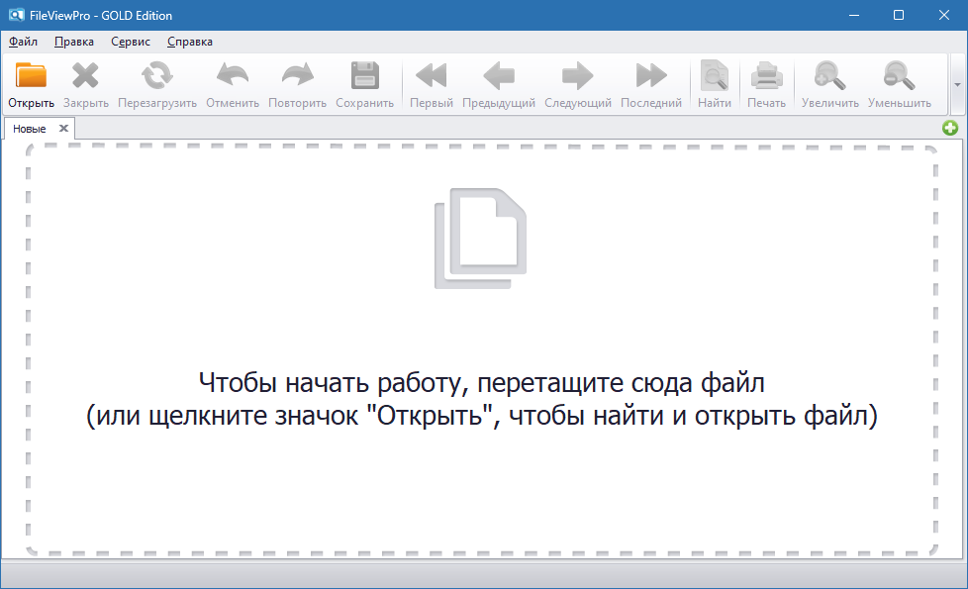
Task: Close the Новые tab with its X
Action: pos(63,129)
